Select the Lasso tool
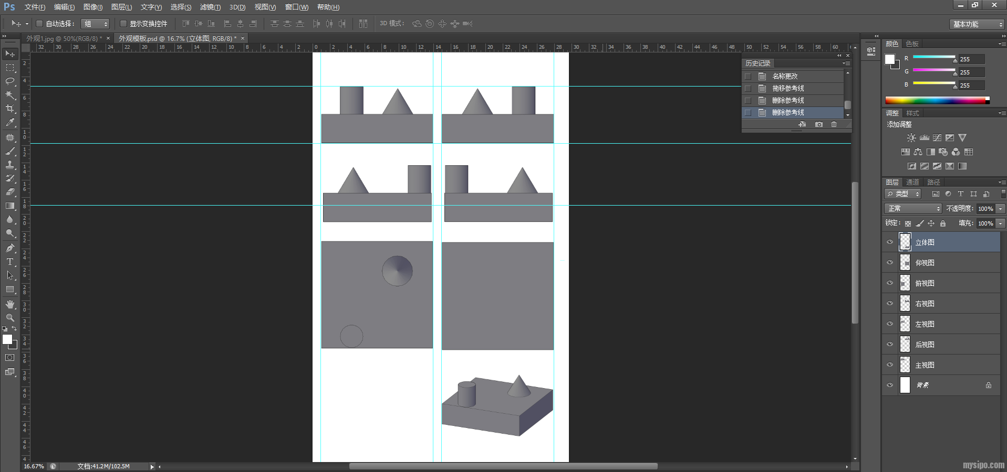The width and height of the screenshot is (1007, 472). pos(10,81)
